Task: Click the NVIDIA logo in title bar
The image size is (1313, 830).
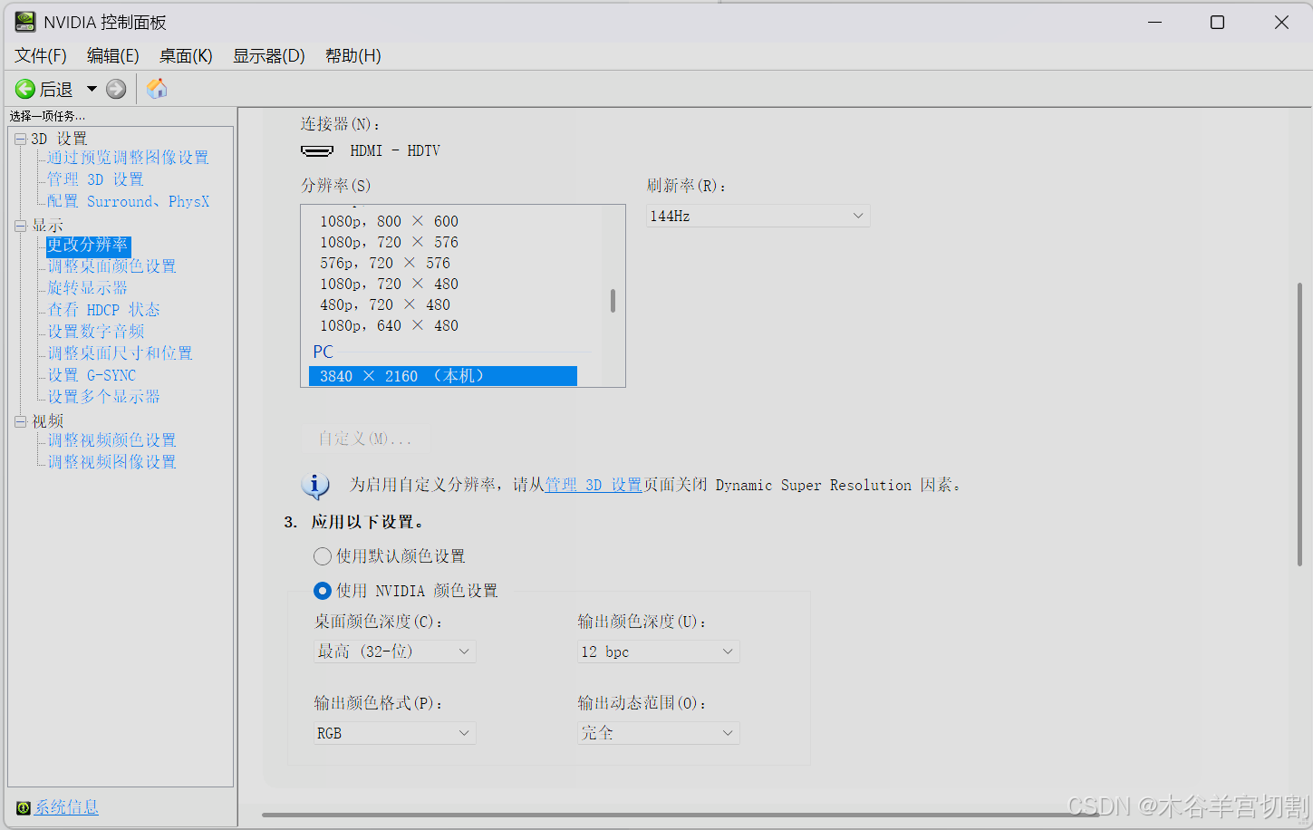Action: [25, 22]
